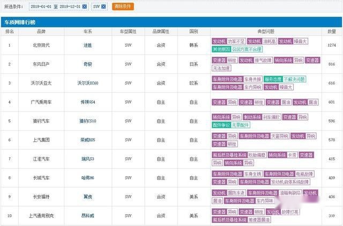
Task: Select the complaint count 601
Action: tap(332, 102)
